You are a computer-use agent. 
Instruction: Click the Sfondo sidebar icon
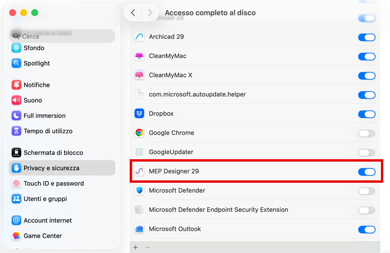pyautogui.click(x=16, y=48)
